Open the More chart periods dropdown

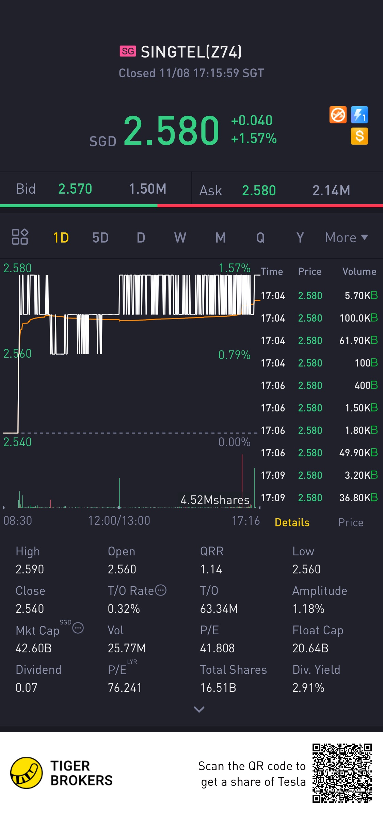pyautogui.click(x=347, y=238)
